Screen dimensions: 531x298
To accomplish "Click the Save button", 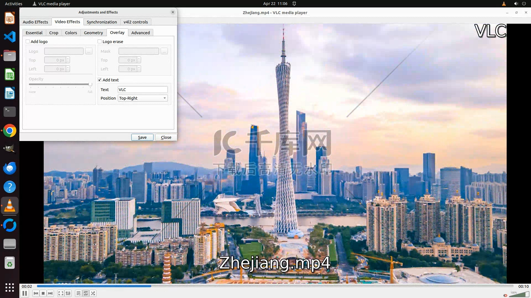I will 142,137.
